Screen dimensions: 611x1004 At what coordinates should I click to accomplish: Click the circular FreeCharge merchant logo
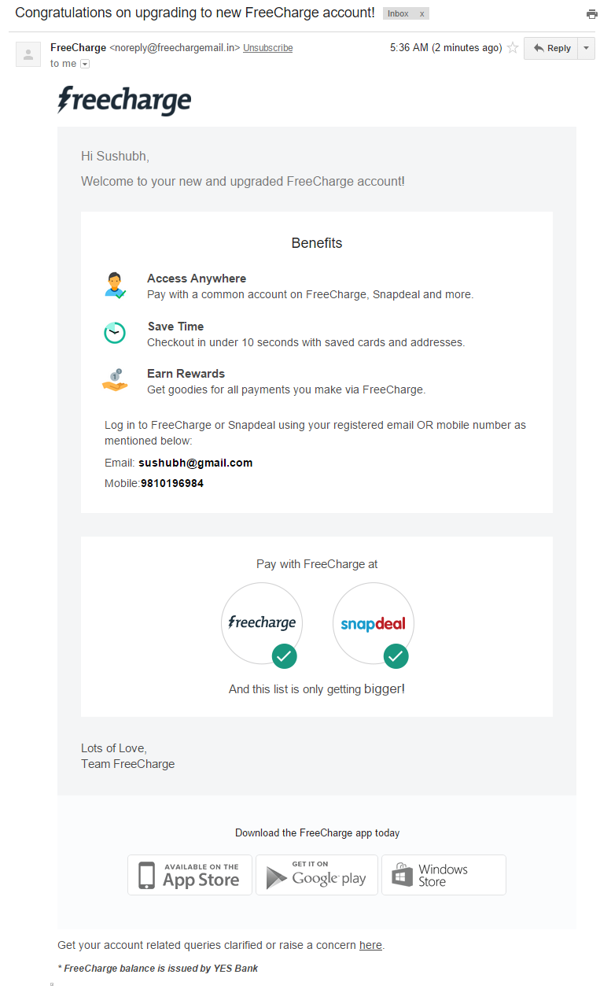(x=261, y=623)
